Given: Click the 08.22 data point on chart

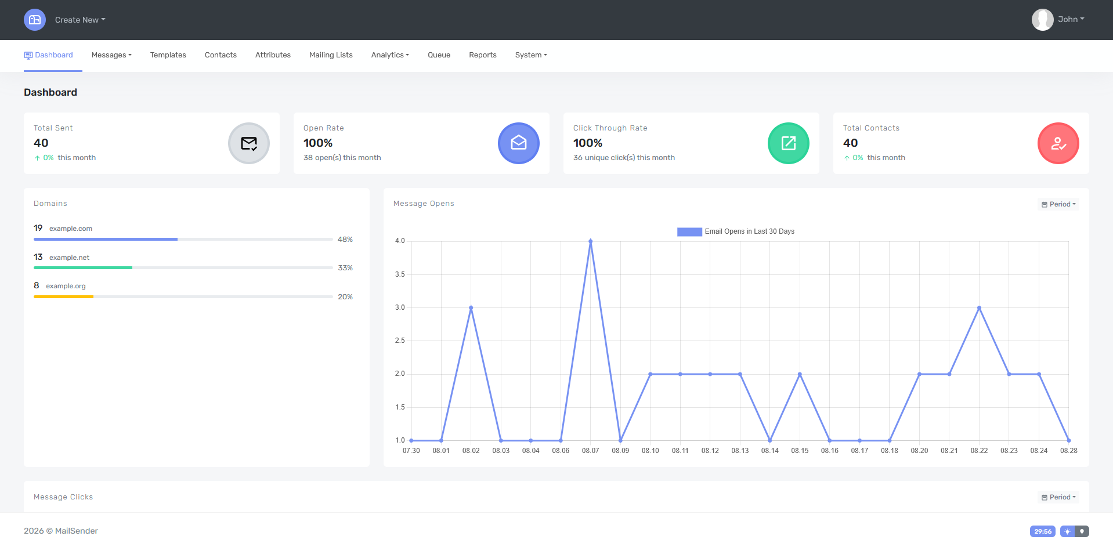Looking at the screenshot, I should coord(979,307).
